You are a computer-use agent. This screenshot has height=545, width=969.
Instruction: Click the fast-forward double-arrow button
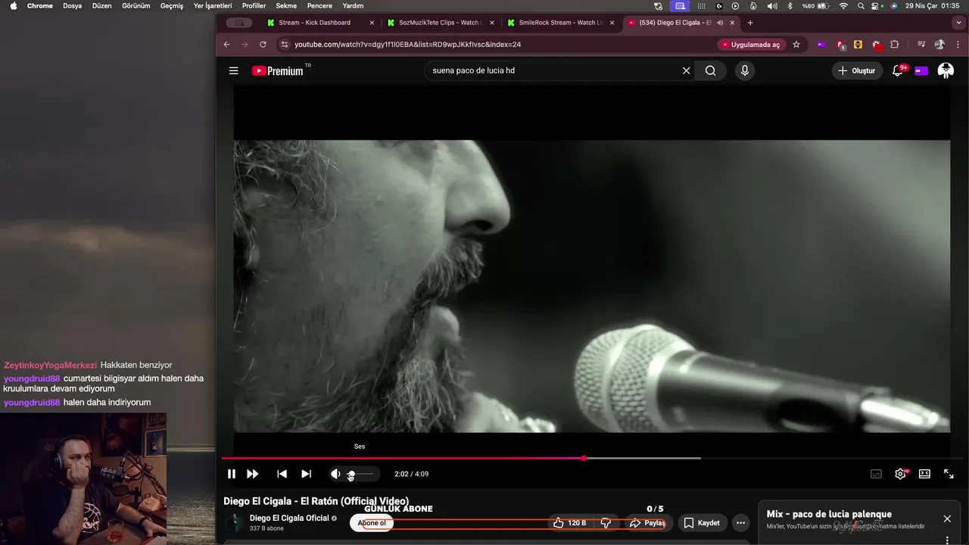pos(253,474)
